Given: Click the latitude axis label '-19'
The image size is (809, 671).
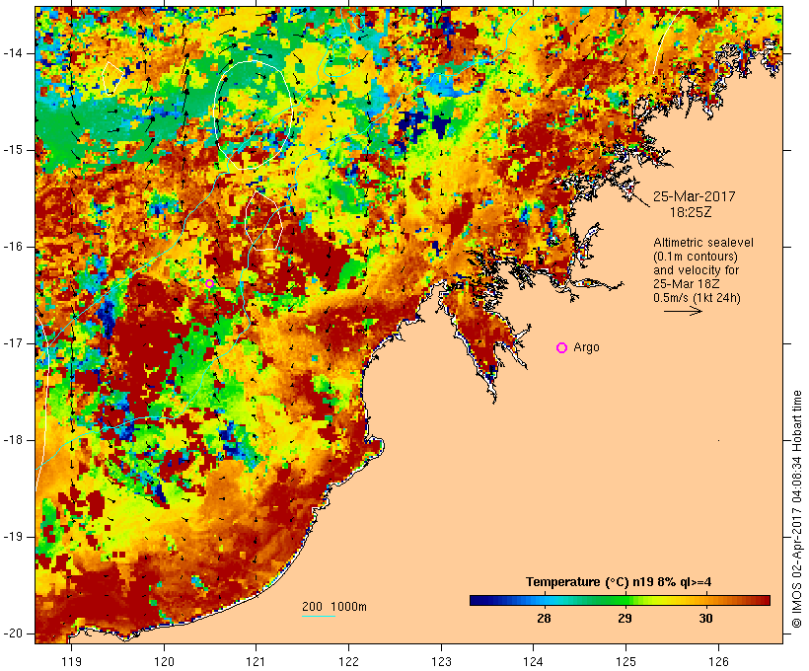Looking at the screenshot, I should click(x=12, y=537).
